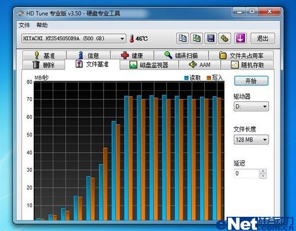Select the 磁盘监视器 tab

(x=149, y=65)
